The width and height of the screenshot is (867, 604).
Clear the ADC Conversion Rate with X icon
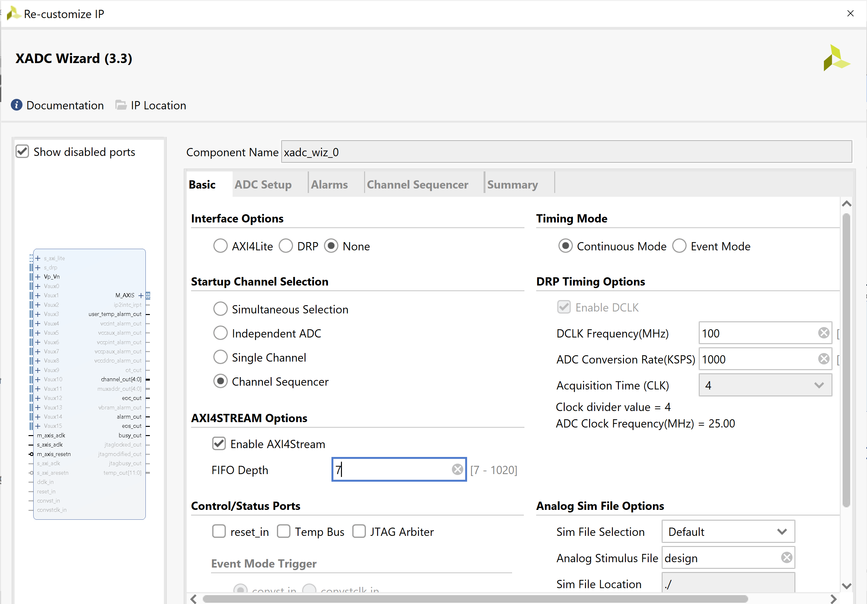(824, 359)
